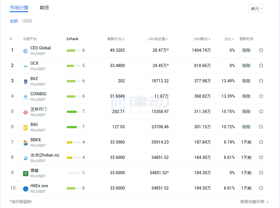Click the OCX exchange logo
The image size is (280, 208).
[x=26, y=66]
